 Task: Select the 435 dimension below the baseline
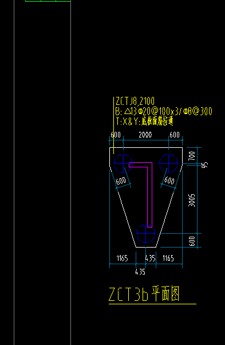tap(140, 272)
